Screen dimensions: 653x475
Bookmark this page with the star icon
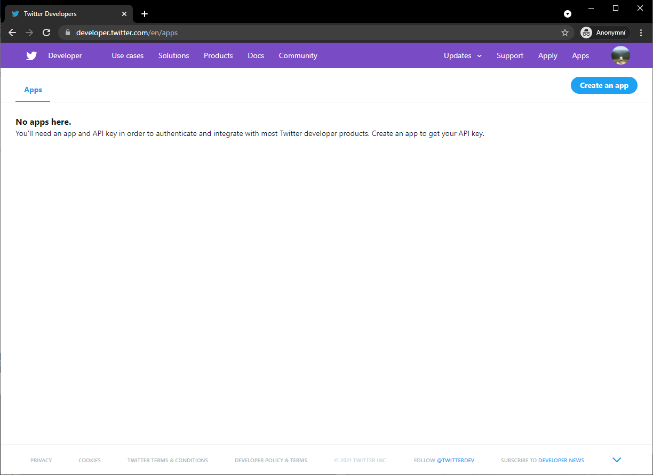tap(565, 33)
